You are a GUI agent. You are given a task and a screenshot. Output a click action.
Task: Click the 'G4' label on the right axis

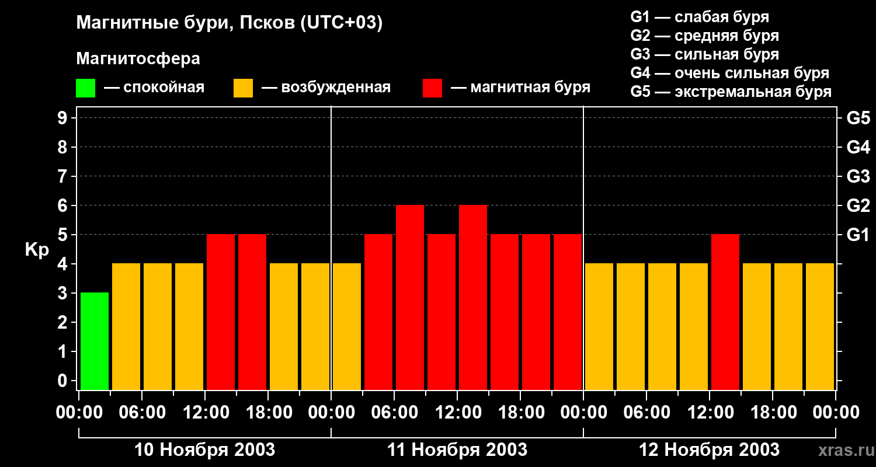click(x=858, y=147)
